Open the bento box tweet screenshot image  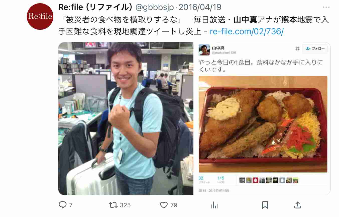pyautogui.click(x=262, y=119)
